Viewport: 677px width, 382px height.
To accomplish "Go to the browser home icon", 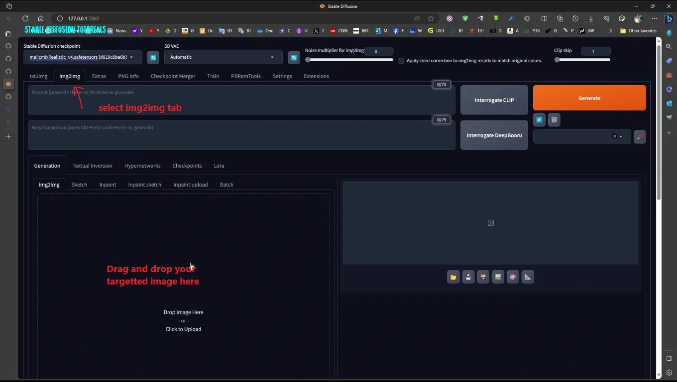I will point(41,18).
